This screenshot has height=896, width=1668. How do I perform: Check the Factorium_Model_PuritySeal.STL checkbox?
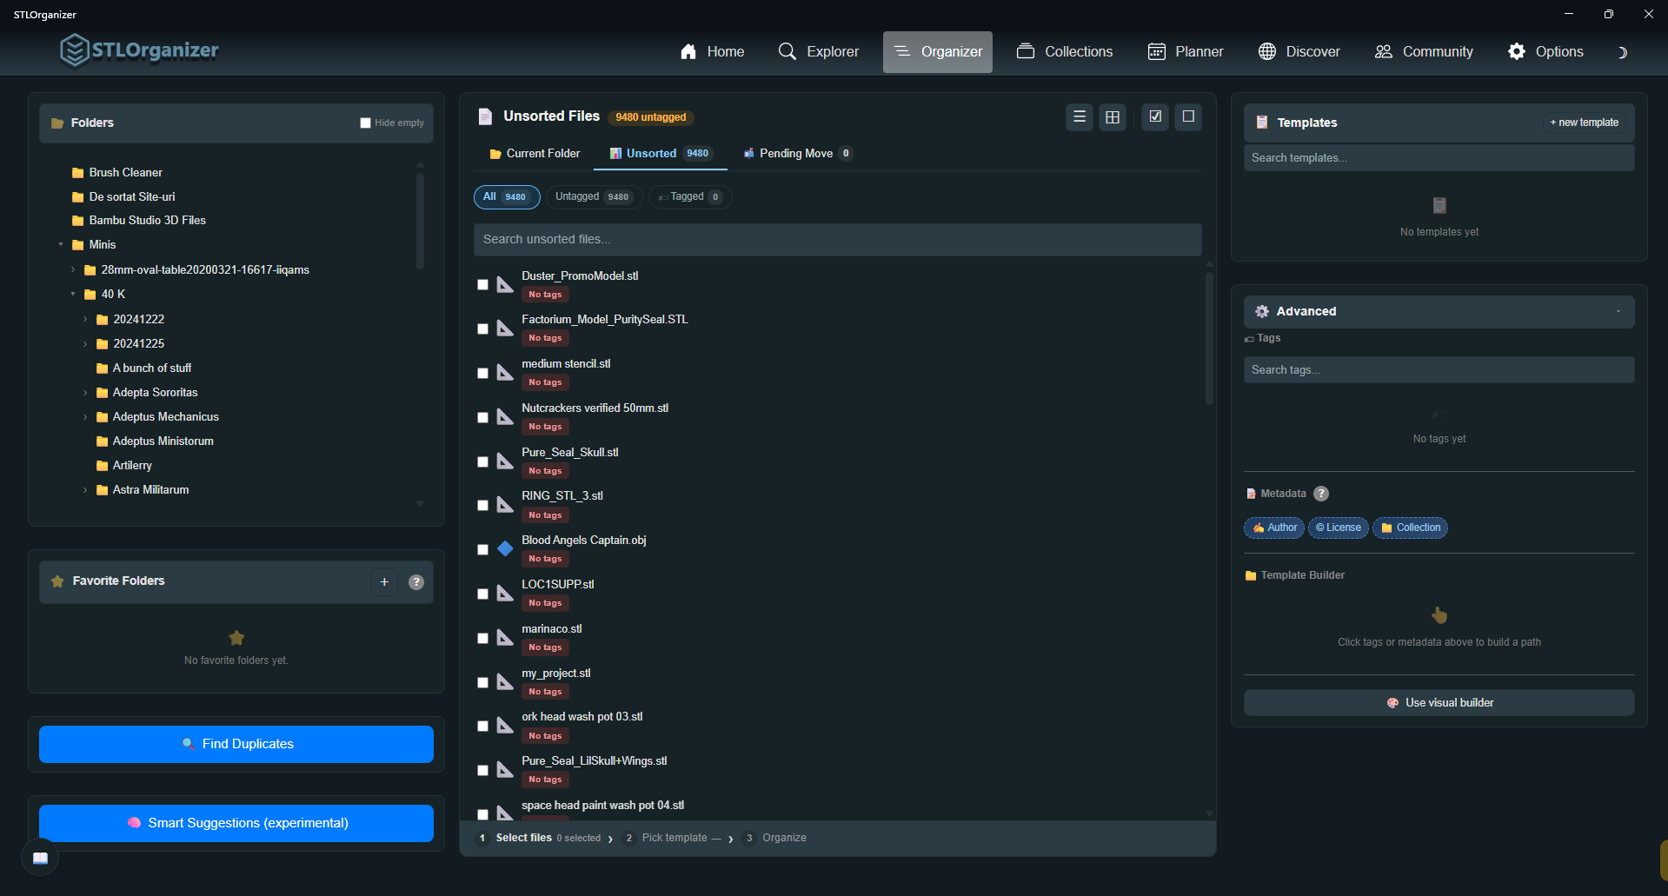point(482,329)
